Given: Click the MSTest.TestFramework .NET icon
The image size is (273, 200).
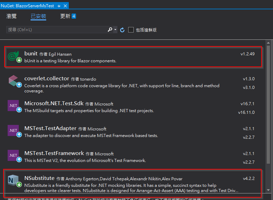Looking at the screenshot, I should (13, 155).
